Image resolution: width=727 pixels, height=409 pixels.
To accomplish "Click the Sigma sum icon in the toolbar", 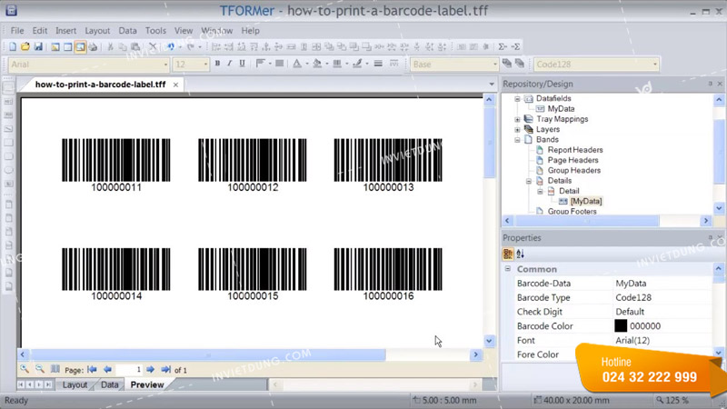I will (x=503, y=47).
